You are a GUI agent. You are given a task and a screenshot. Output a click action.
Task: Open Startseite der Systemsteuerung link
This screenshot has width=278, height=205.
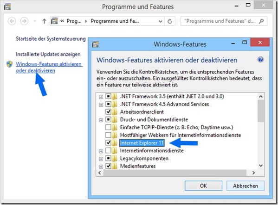coord(51,39)
